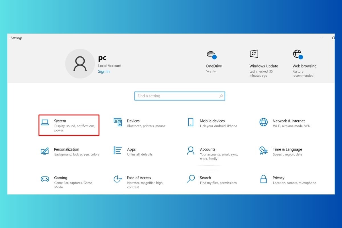This screenshot has height=228, width=342.
Task: Click 'Link your Android, iPhone' description
Action: pyautogui.click(x=219, y=126)
